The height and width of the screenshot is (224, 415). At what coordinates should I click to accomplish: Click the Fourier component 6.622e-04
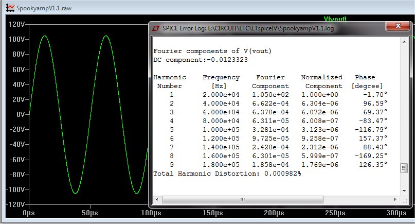click(x=270, y=104)
